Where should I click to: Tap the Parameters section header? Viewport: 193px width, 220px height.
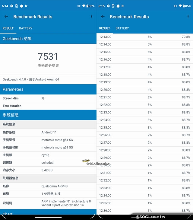(x=48, y=89)
